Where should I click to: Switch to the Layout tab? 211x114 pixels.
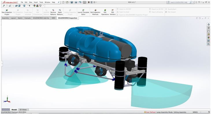point(13,18)
